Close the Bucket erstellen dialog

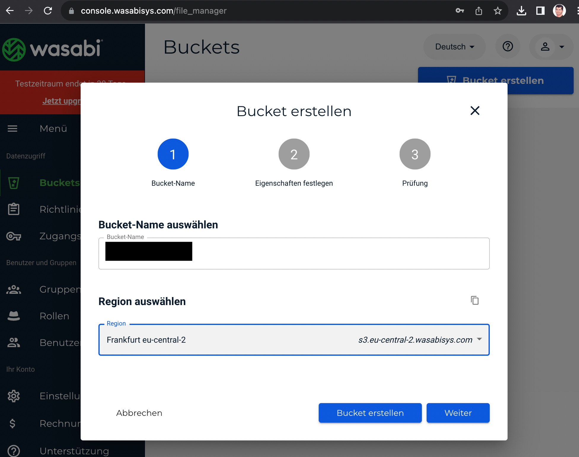click(x=475, y=111)
